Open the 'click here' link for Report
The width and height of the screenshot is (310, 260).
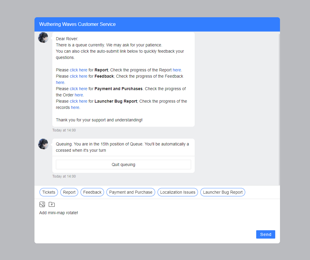pyautogui.click(x=78, y=70)
